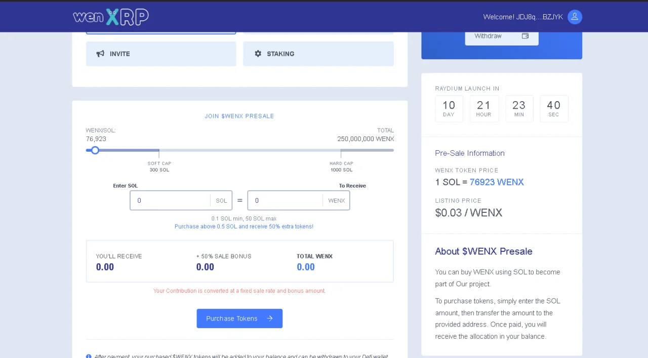
Task: Click the 0.1 SOL min, 50 SOL max text
Action: [244, 218]
